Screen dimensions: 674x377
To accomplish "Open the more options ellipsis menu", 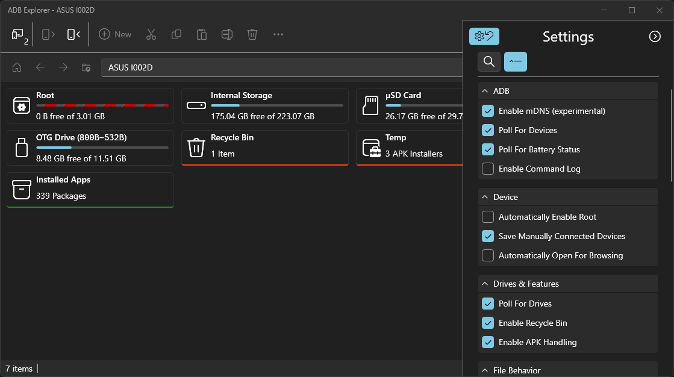I will [278, 34].
